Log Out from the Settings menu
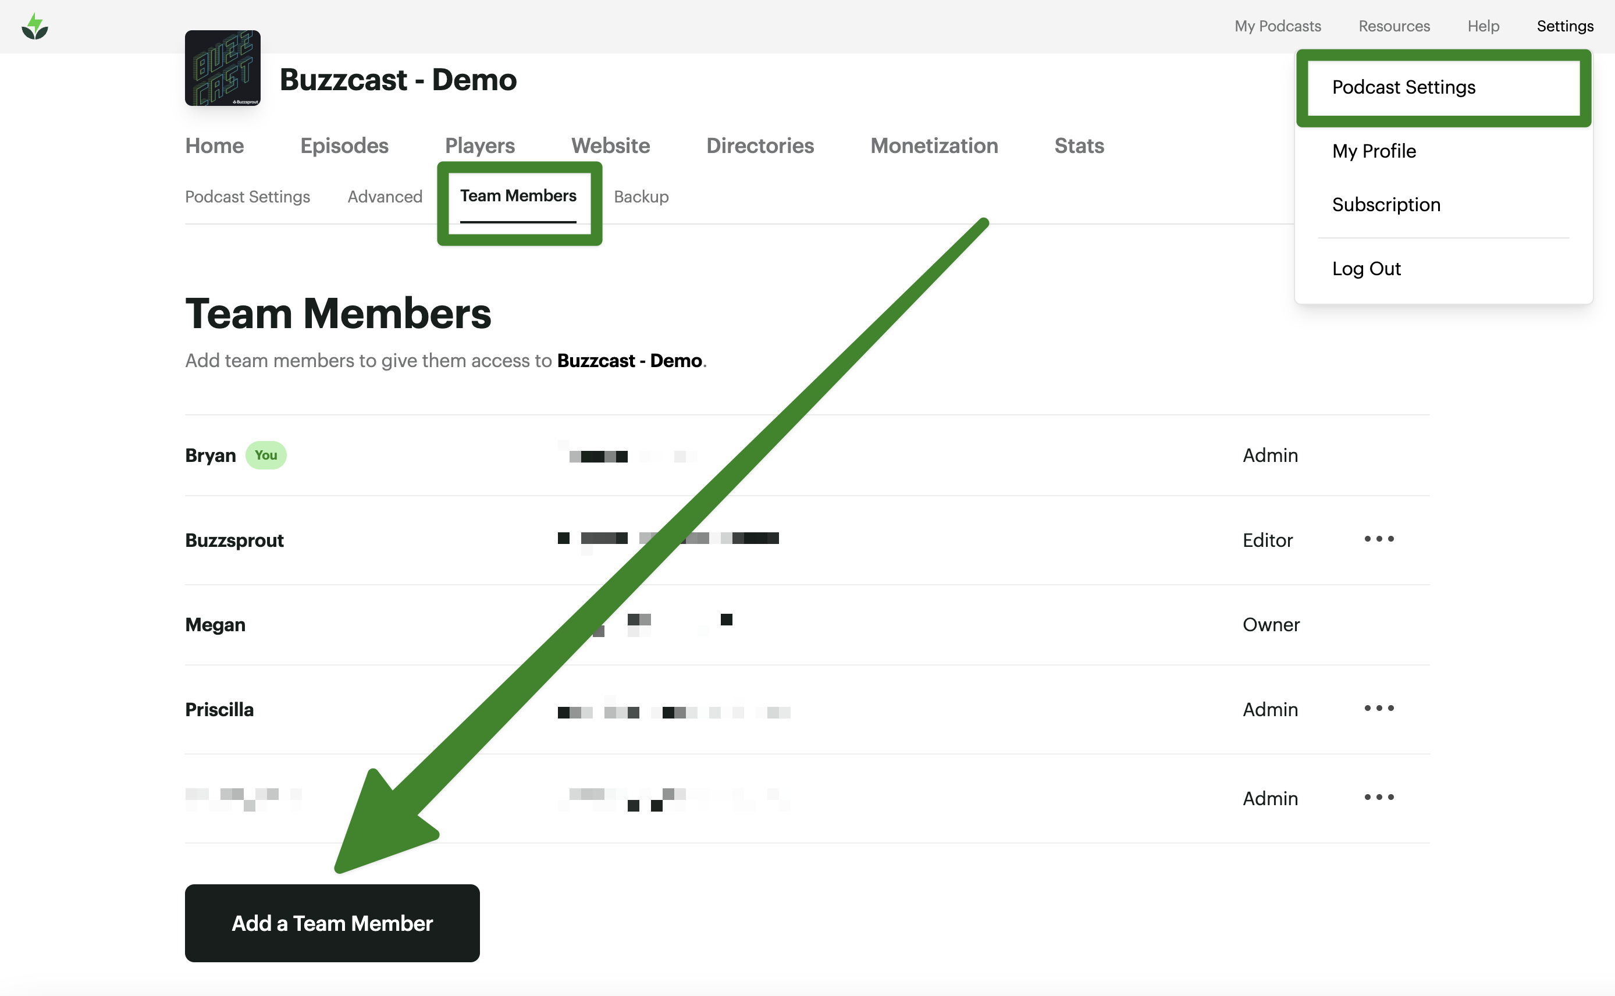Screen dimensions: 1615x996 click(x=1366, y=268)
